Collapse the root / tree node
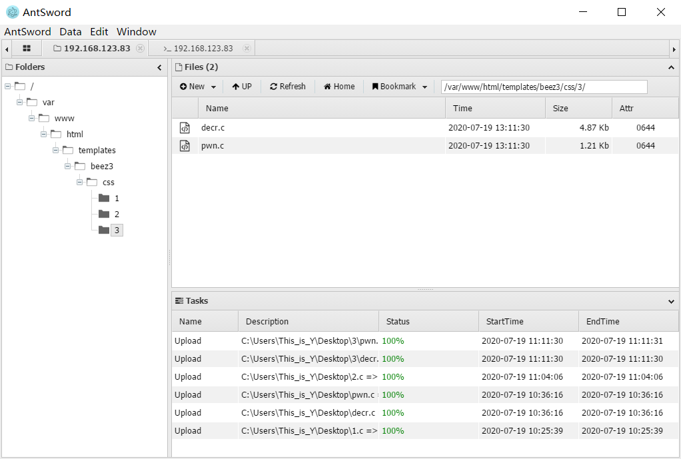Image resolution: width=681 pixels, height=459 pixels. [7, 86]
